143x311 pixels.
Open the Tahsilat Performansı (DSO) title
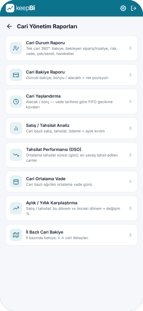coord(54,150)
